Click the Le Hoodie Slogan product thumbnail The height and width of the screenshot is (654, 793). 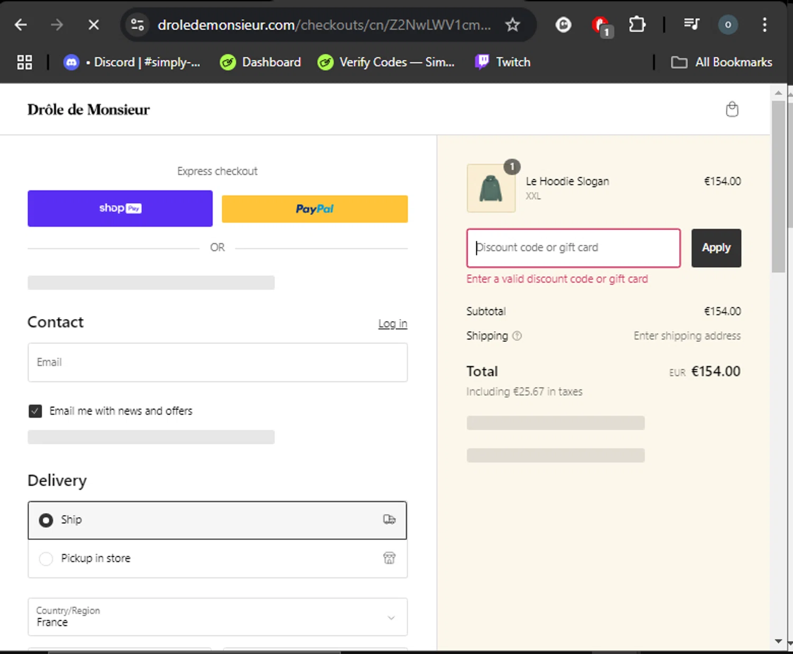(x=491, y=188)
